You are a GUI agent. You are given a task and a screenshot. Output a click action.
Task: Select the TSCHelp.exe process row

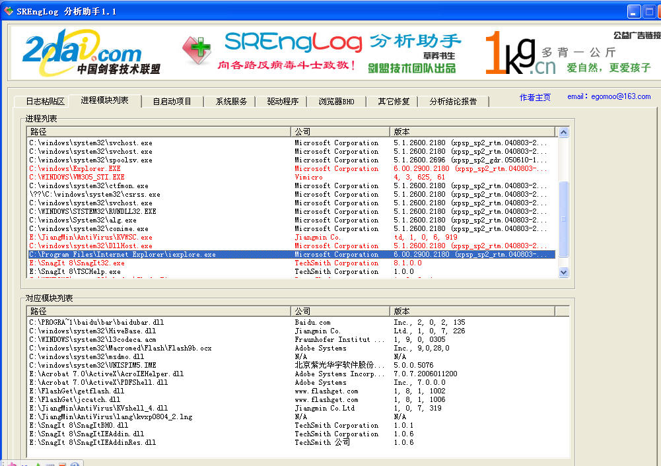(292, 272)
